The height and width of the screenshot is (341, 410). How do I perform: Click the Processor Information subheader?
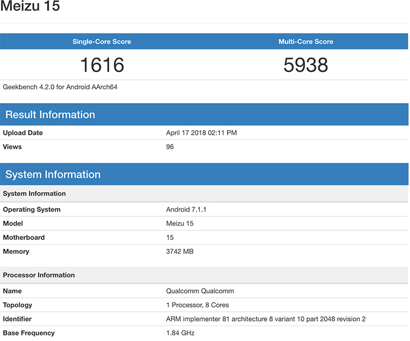[204, 275]
